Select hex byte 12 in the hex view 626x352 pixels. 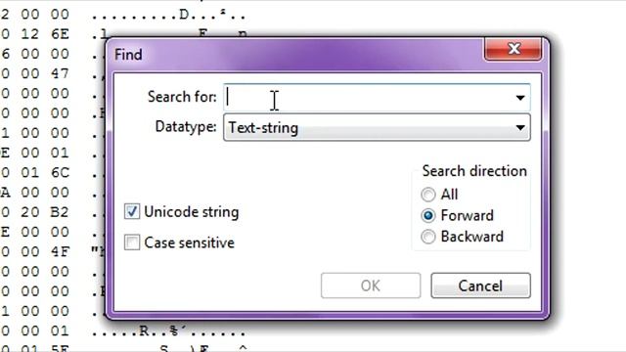pyautogui.click(x=30, y=34)
